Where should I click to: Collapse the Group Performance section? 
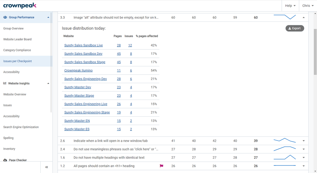point(48,17)
